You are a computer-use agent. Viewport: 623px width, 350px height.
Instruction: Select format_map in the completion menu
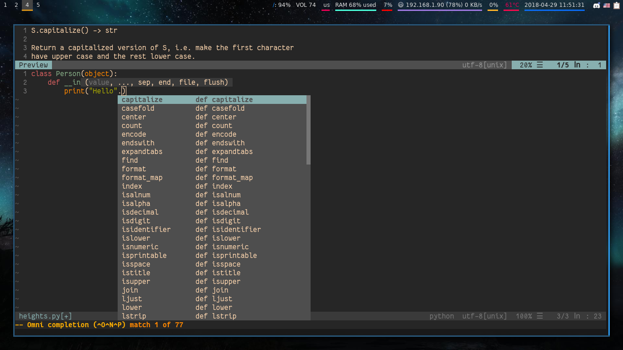tap(142, 178)
